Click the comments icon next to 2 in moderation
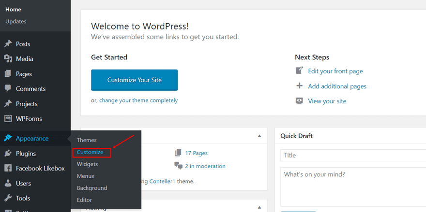 pyautogui.click(x=179, y=166)
